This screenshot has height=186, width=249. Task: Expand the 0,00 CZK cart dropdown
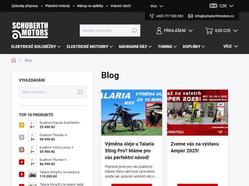(x=221, y=31)
